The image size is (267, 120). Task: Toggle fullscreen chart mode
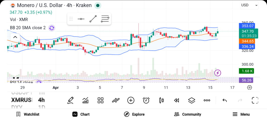click(x=255, y=100)
